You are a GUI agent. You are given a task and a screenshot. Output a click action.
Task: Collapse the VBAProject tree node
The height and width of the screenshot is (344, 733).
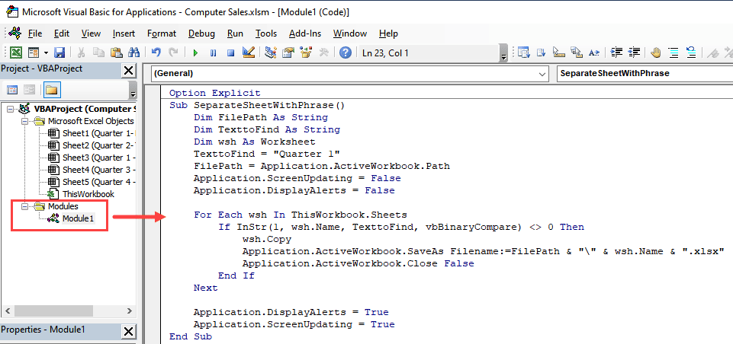pyautogui.click(x=10, y=110)
